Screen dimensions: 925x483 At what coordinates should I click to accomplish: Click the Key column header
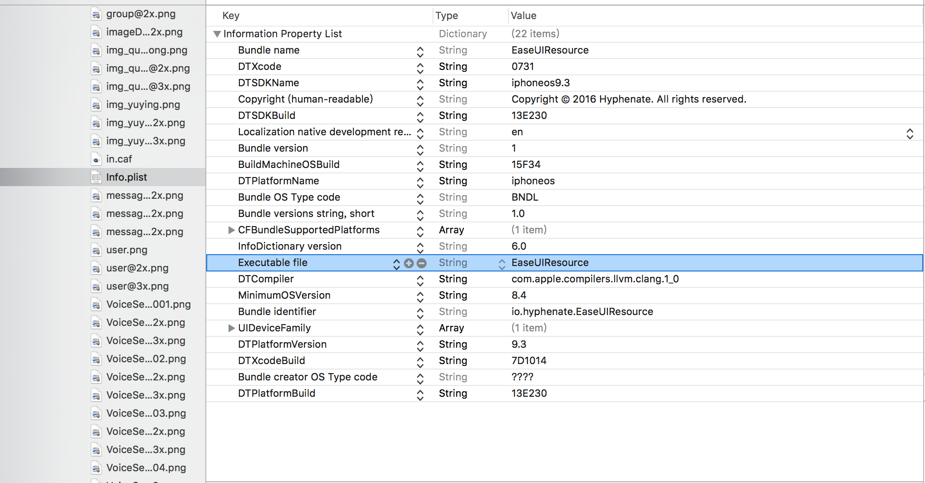tap(231, 16)
